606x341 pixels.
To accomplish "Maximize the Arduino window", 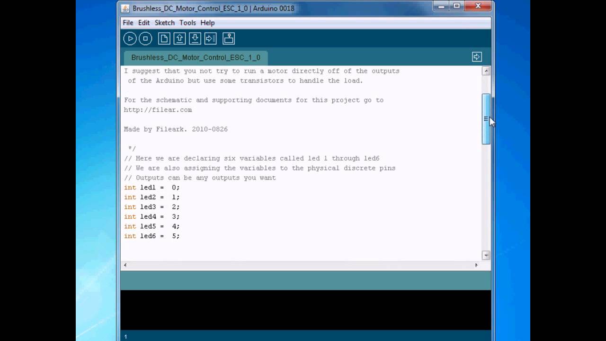I will (x=456, y=6).
